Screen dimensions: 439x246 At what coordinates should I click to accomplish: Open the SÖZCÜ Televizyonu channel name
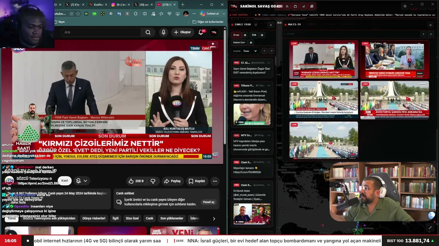33,179
